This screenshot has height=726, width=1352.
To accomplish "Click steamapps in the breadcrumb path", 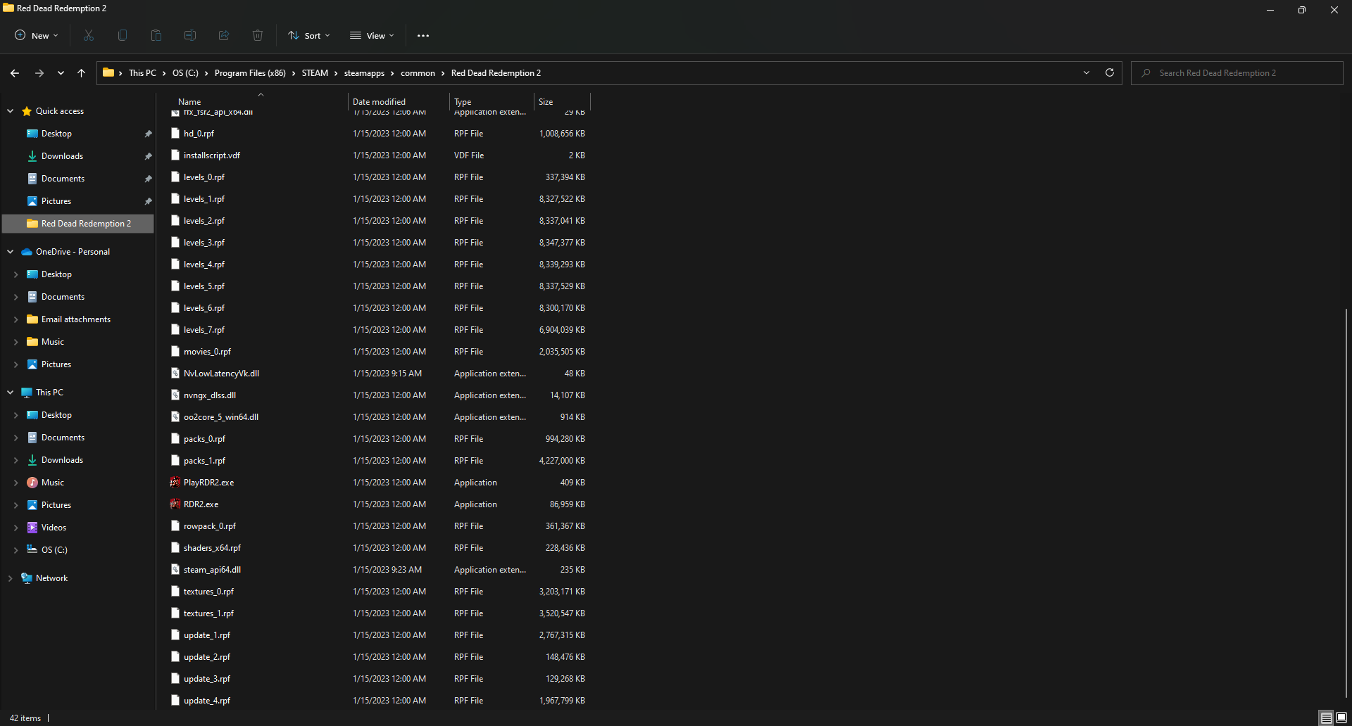I will 364,73.
